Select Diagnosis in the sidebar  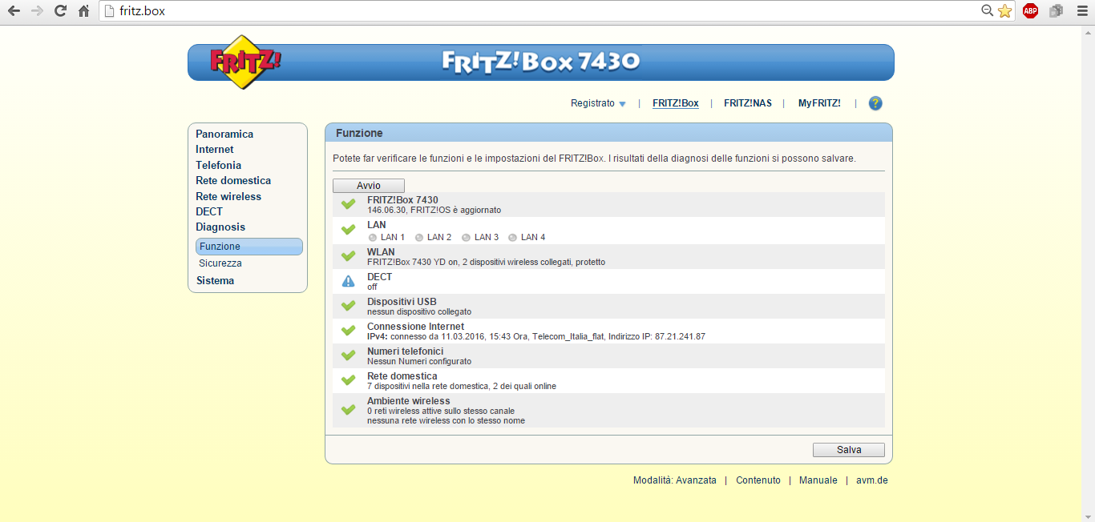tap(220, 227)
